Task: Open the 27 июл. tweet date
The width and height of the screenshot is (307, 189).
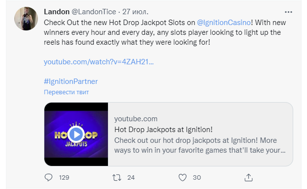Action: (136, 12)
